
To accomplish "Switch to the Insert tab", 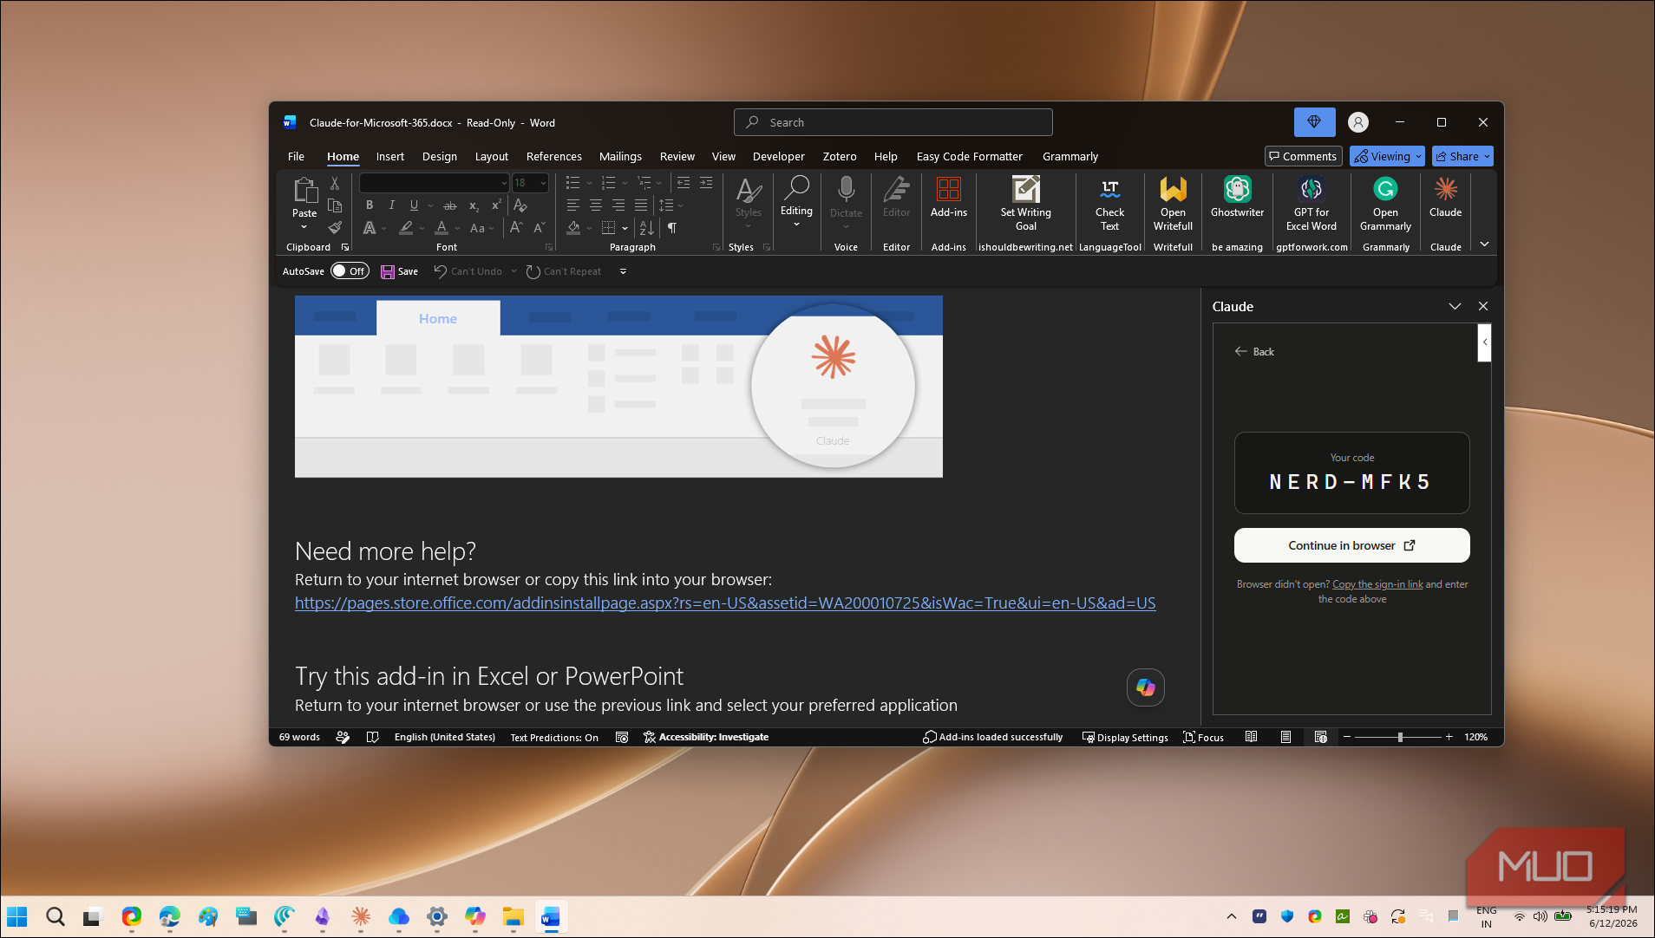I will (x=389, y=156).
